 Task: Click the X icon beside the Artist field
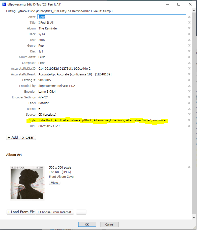pos(189,17)
